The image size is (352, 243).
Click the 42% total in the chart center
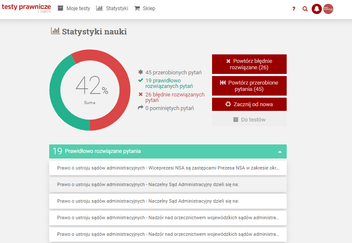click(x=92, y=85)
